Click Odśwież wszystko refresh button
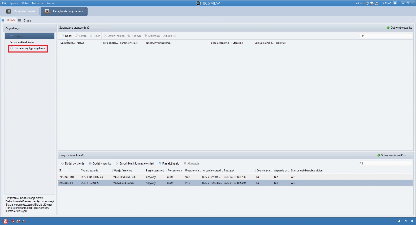The height and width of the screenshot is (225, 416). [x=399, y=28]
